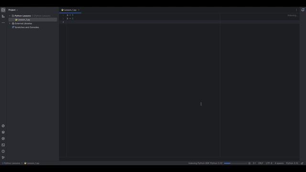
Task: Open the Services tool window icon
Action: [x=3, y=139]
